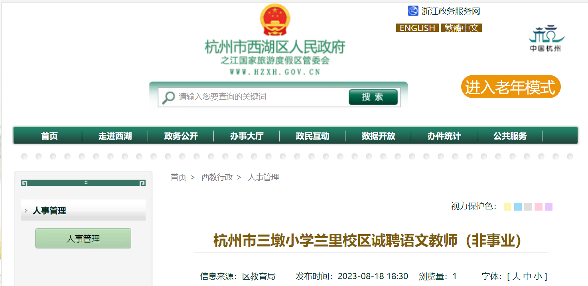Select the purple eye-protection color swatch
588x286 pixels.
(549, 207)
